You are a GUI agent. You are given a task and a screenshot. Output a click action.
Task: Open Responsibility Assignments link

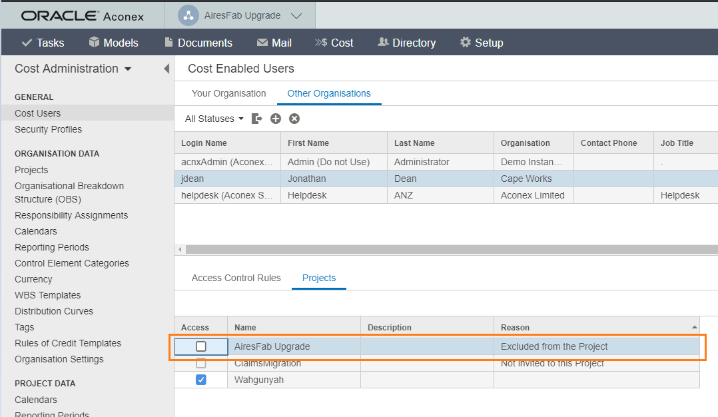click(x=71, y=215)
